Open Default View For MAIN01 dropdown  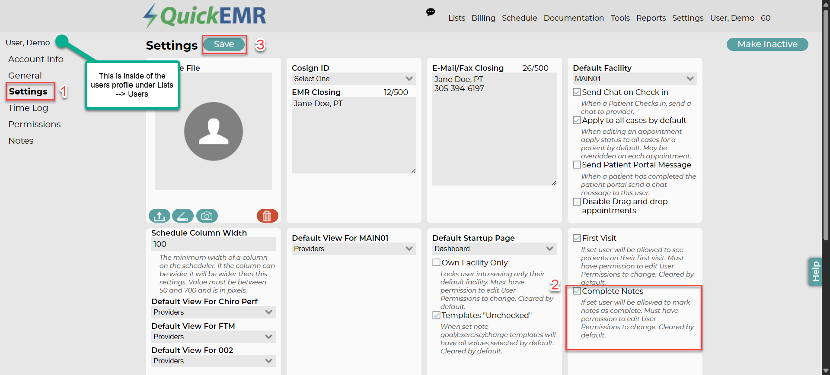tap(354, 249)
